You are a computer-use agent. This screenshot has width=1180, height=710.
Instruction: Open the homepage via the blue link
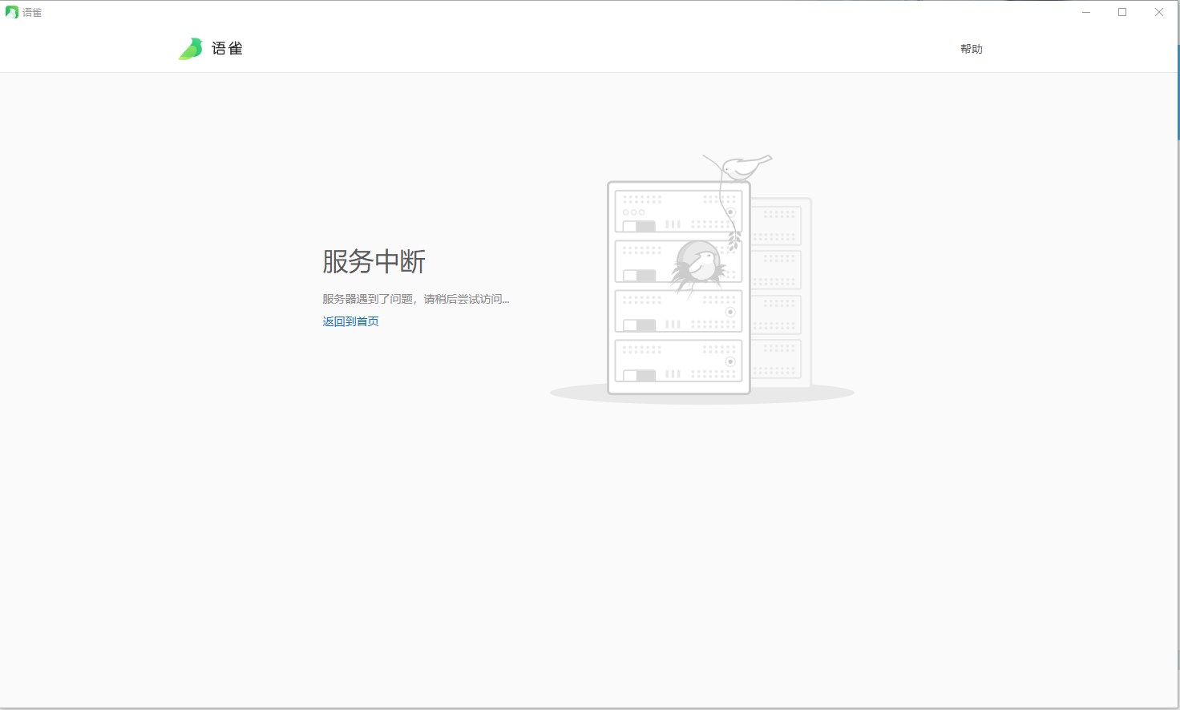tap(350, 321)
